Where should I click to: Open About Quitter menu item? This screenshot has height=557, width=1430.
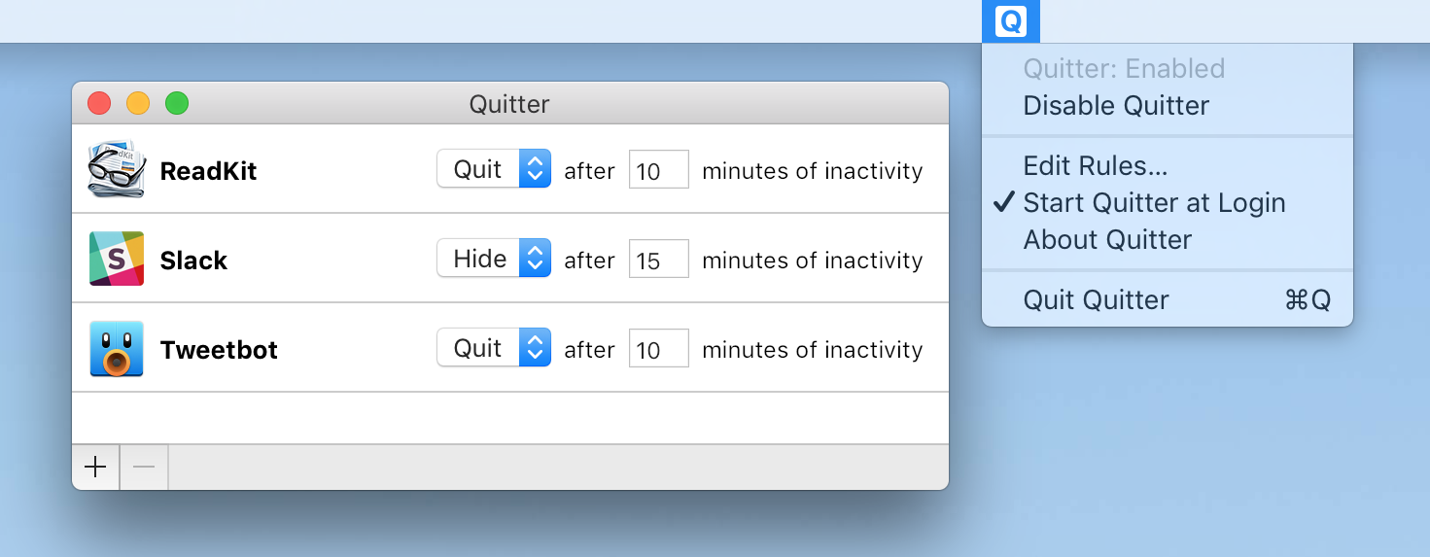[1107, 240]
